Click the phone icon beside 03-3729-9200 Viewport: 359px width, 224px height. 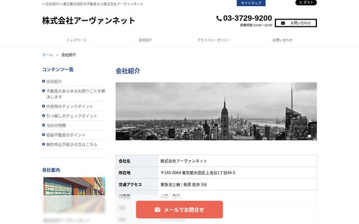pyautogui.click(x=219, y=18)
